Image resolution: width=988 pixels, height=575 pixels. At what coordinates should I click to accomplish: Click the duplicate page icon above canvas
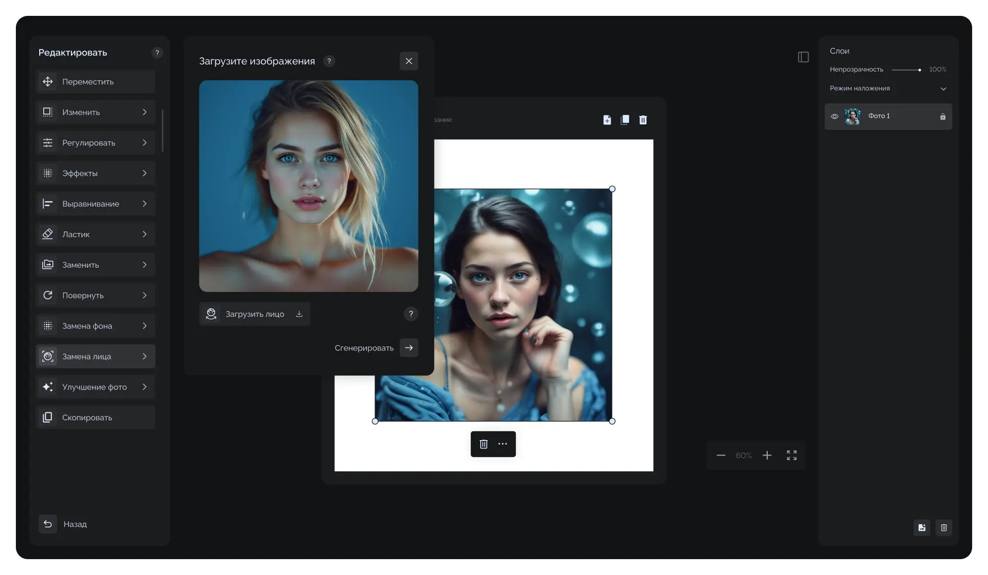coord(625,120)
